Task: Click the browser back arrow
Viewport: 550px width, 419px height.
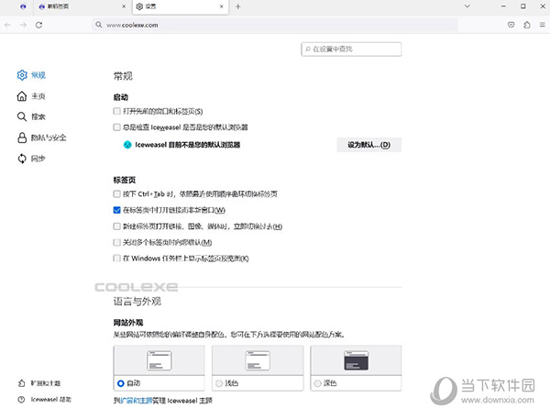Action: (7, 25)
